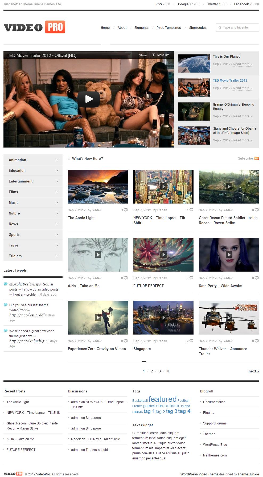This screenshot has height=477, width=263.
Task: Open Thunder Wolves video thumbnail
Action: (229, 317)
